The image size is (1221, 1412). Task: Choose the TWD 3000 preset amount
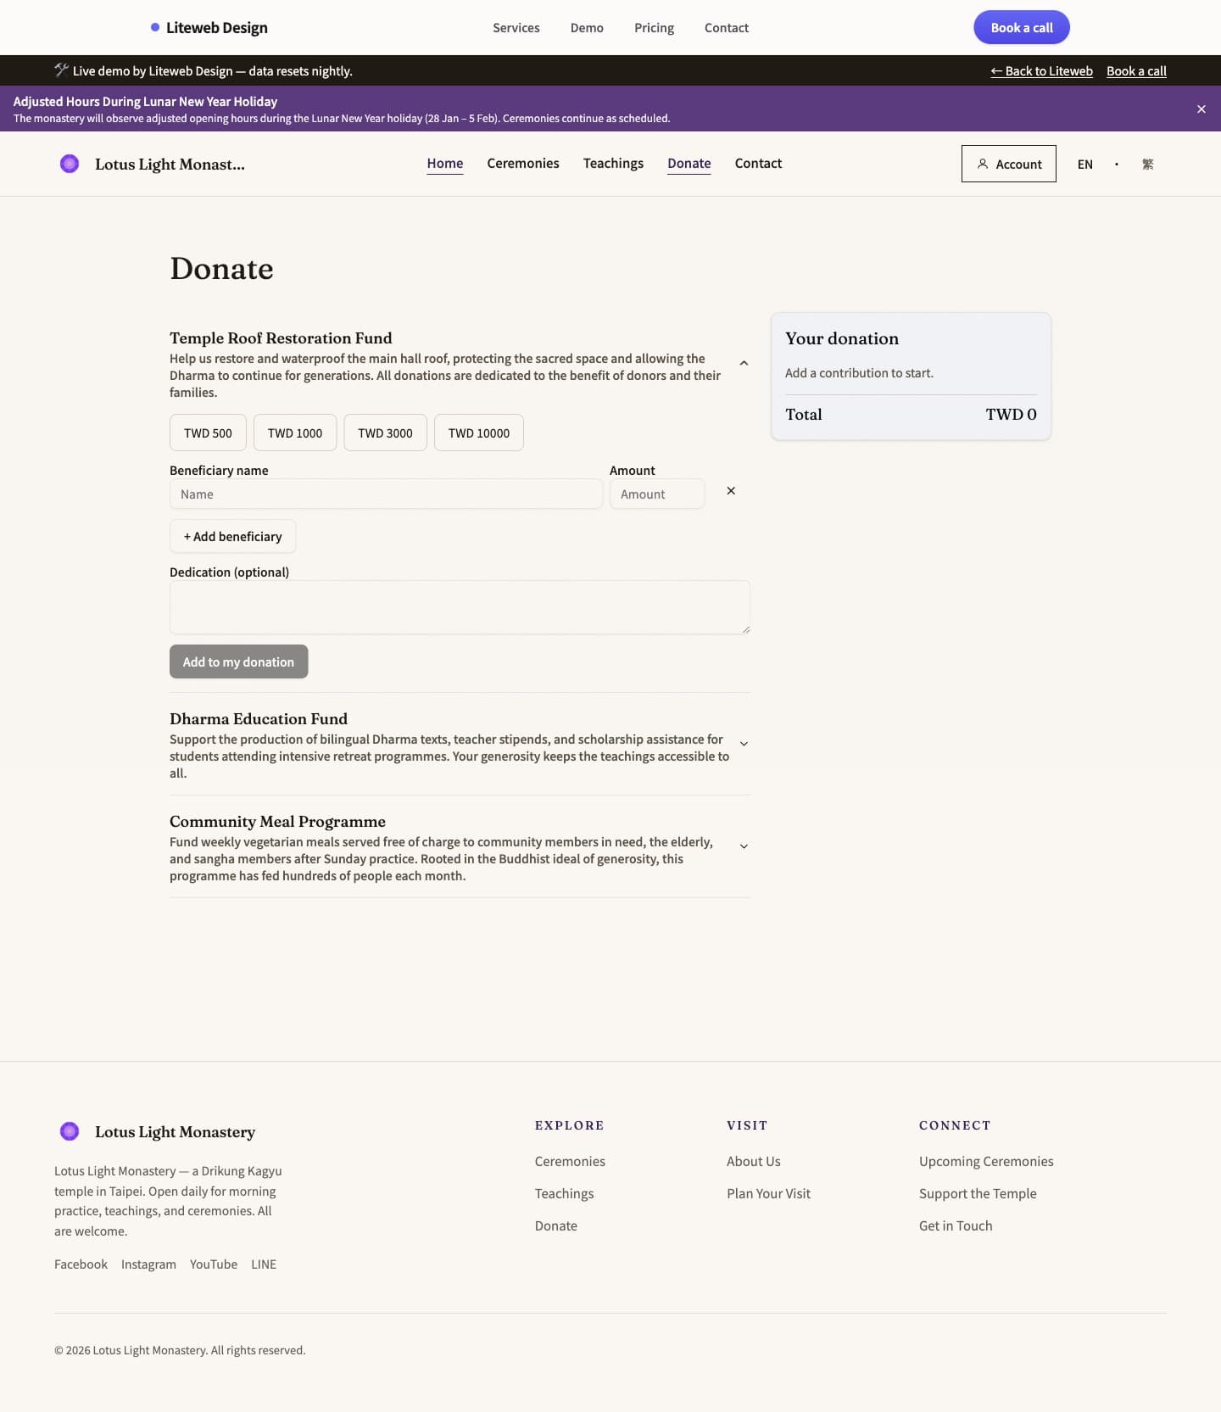click(x=385, y=433)
